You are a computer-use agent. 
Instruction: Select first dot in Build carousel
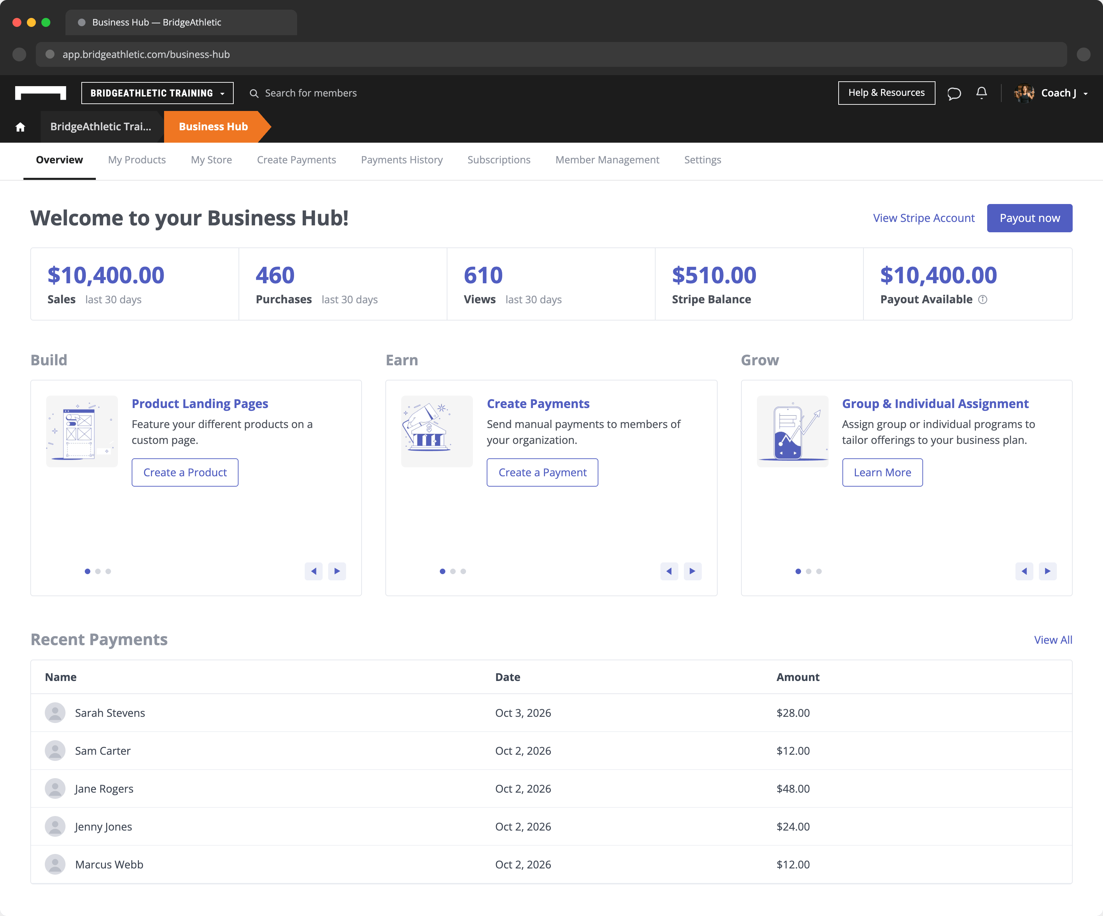87,571
